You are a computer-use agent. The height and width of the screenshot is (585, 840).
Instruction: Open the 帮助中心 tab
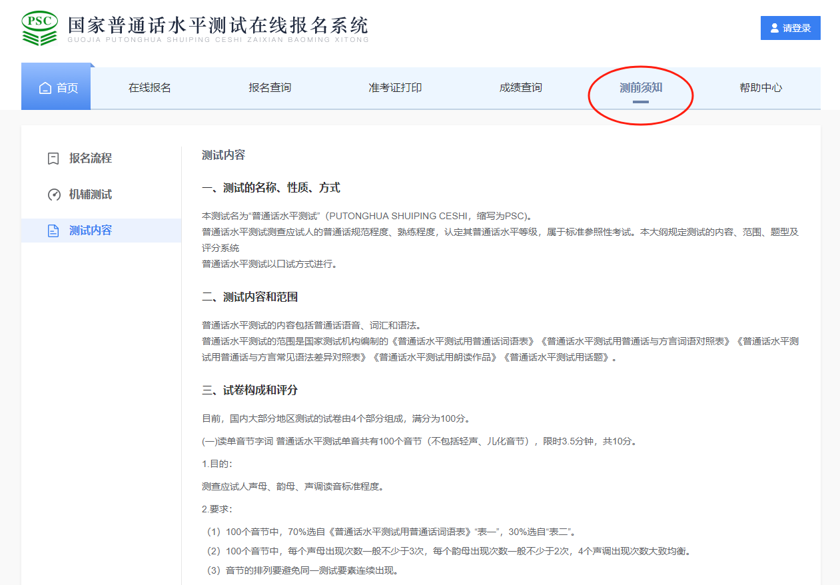tap(761, 88)
